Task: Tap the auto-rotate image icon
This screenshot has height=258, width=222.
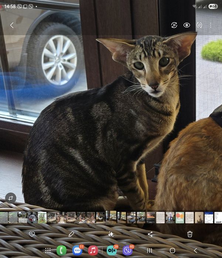Action: point(199,25)
